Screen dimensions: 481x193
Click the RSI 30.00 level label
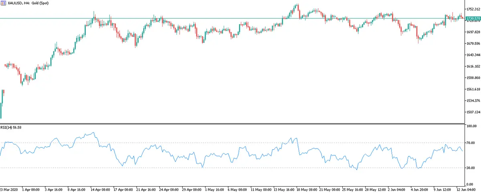coord(471,168)
